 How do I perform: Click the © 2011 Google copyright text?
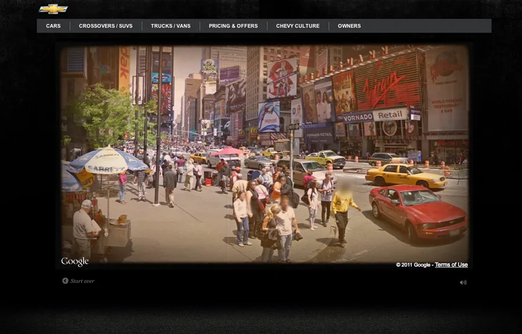pyautogui.click(x=413, y=265)
